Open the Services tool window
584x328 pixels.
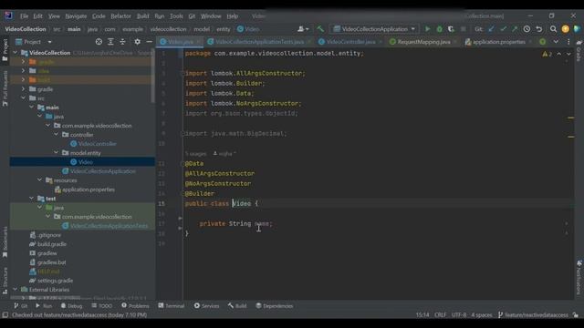coord(207,306)
